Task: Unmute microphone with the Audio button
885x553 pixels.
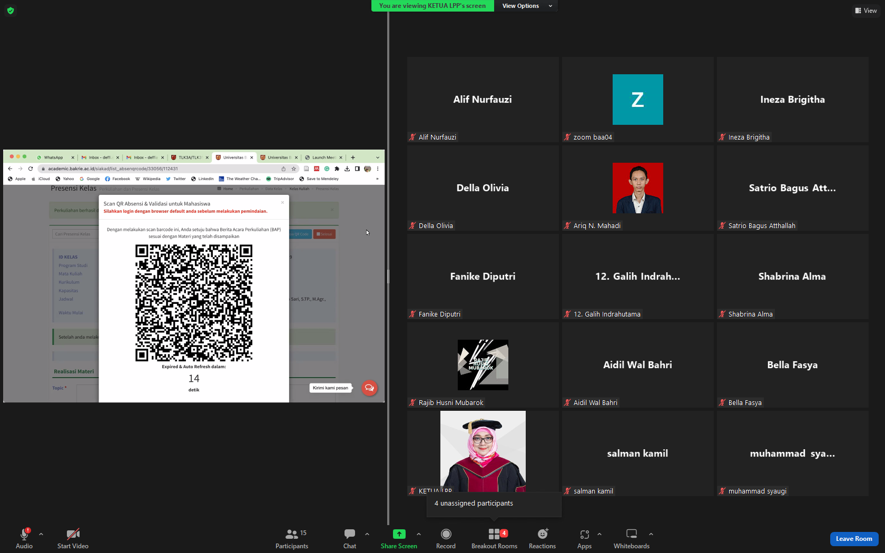Action: 24,539
